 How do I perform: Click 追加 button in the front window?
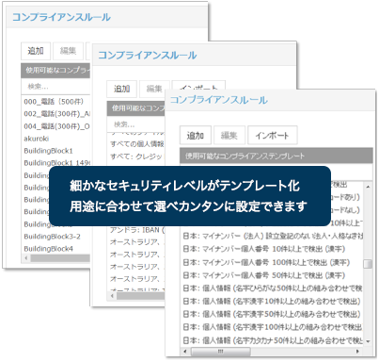[x=196, y=136]
